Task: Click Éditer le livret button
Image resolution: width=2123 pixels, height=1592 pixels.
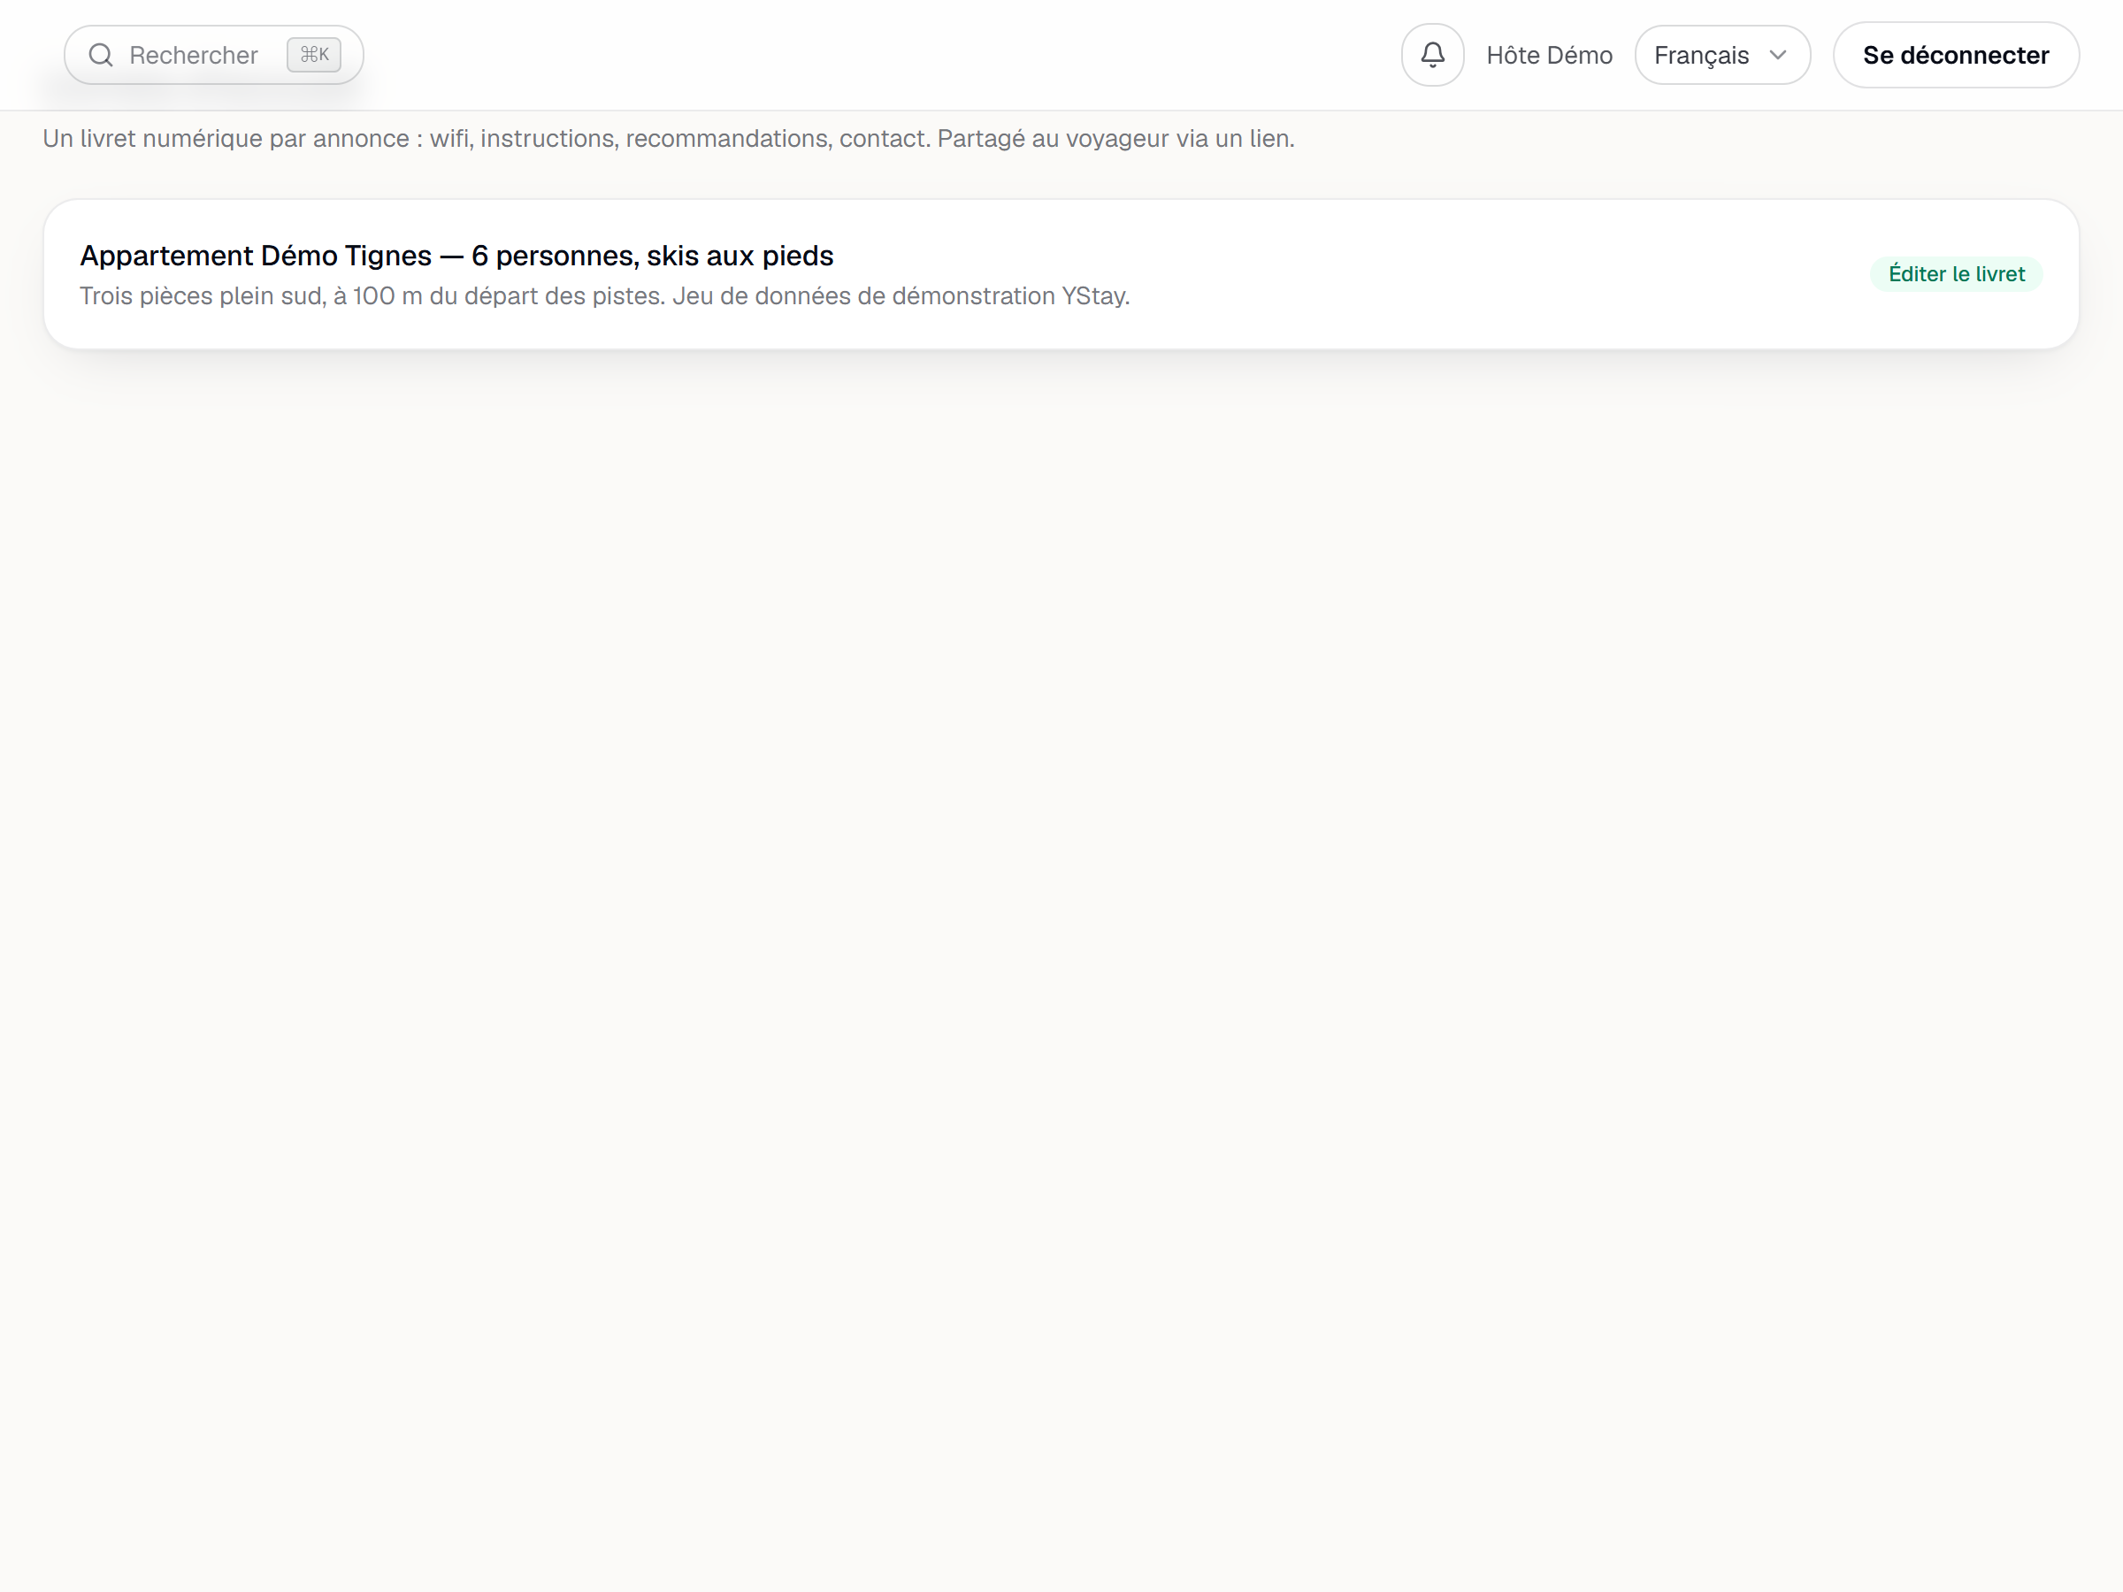Action: (1956, 274)
